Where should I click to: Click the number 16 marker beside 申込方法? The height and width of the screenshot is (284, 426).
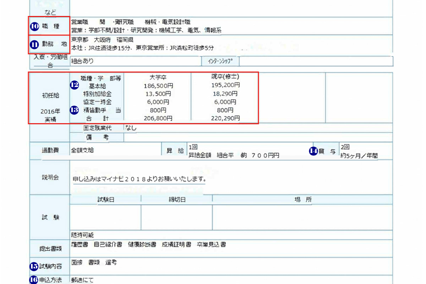[x=34, y=280]
